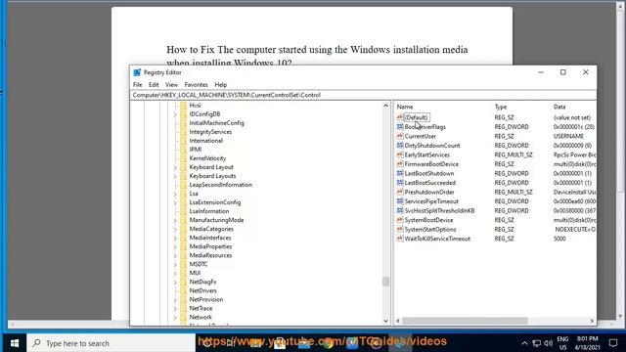The width and height of the screenshot is (626, 352).
Task: Click the taskbar network icon
Action: click(x=537, y=343)
